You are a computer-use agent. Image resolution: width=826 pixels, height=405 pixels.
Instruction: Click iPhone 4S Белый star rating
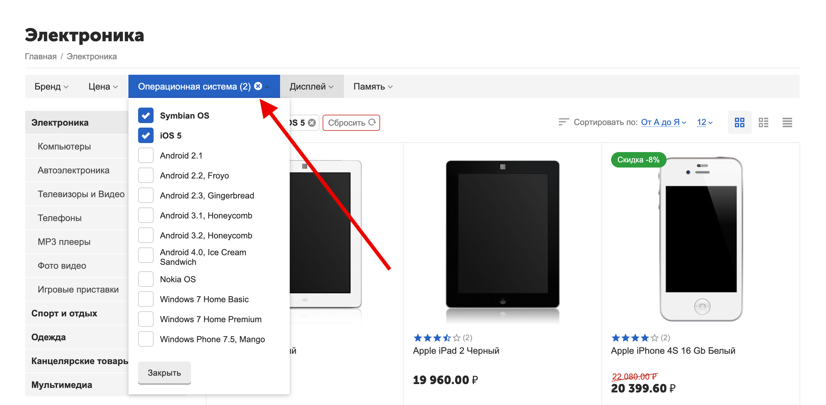click(635, 338)
